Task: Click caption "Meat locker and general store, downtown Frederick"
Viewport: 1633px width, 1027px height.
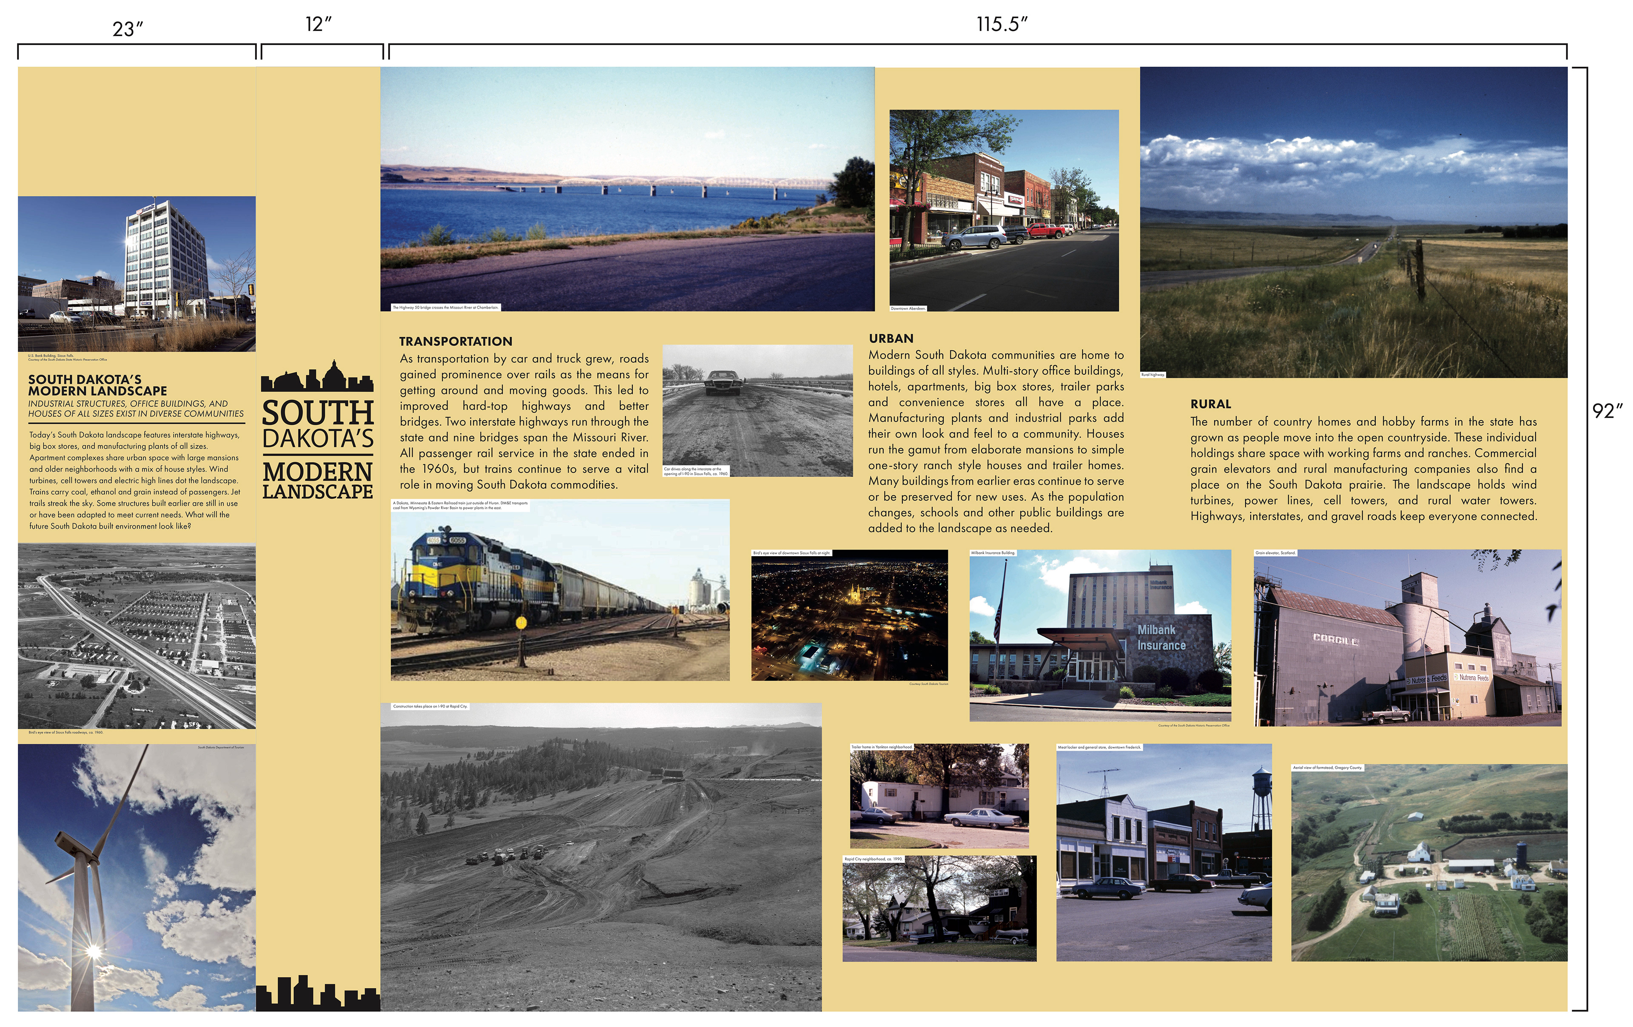Action: [x=1099, y=747]
